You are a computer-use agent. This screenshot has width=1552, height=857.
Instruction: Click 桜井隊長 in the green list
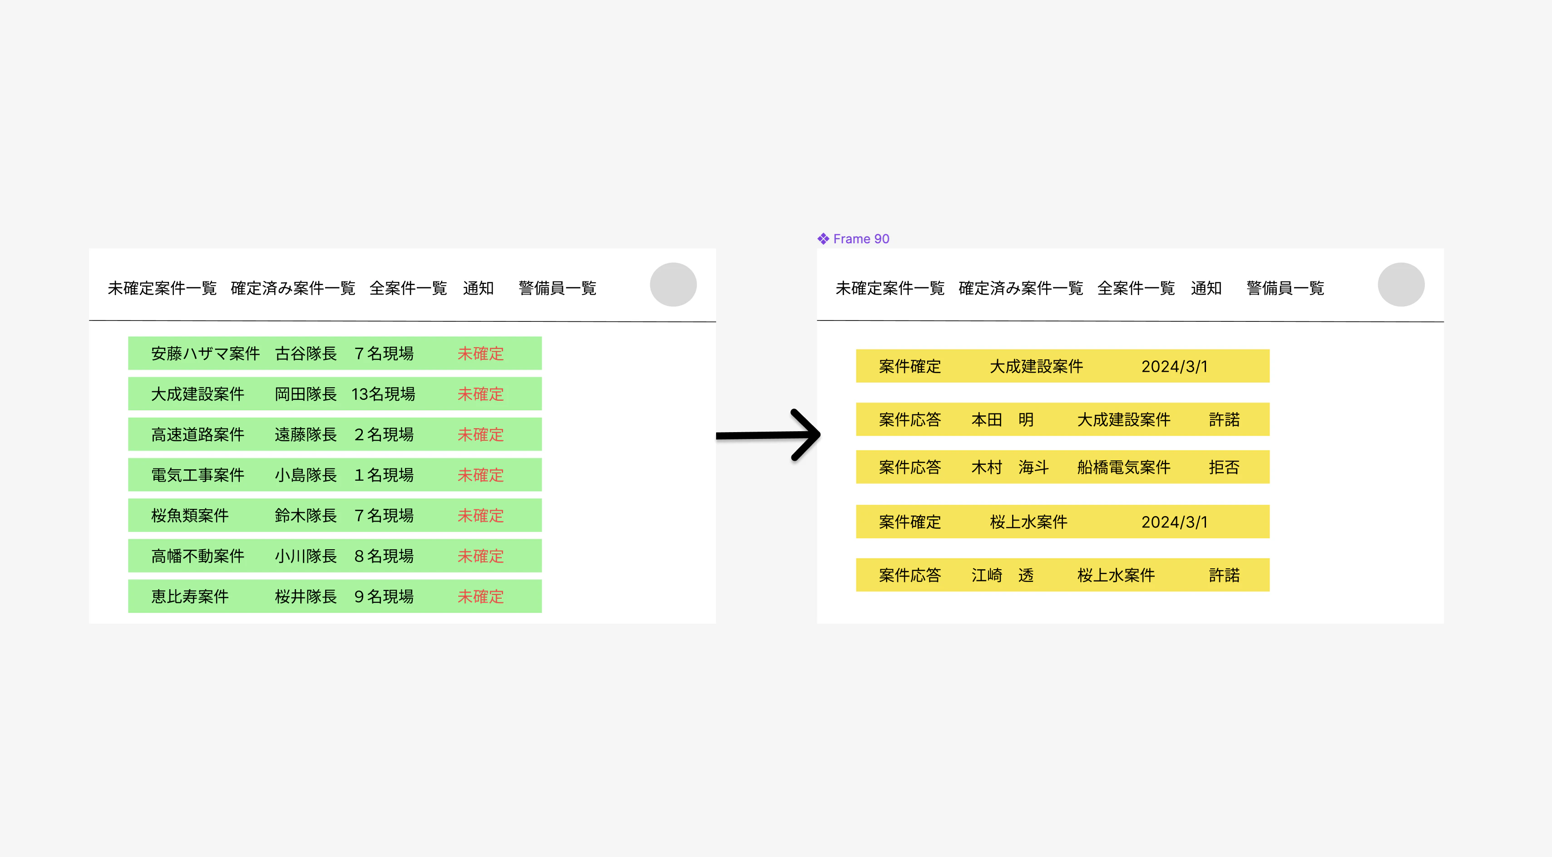306,596
